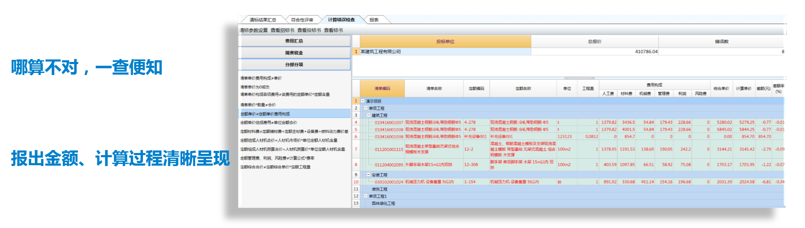Click the 分部分项 button
The height and width of the screenshot is (228, 805).
(294, 64)
